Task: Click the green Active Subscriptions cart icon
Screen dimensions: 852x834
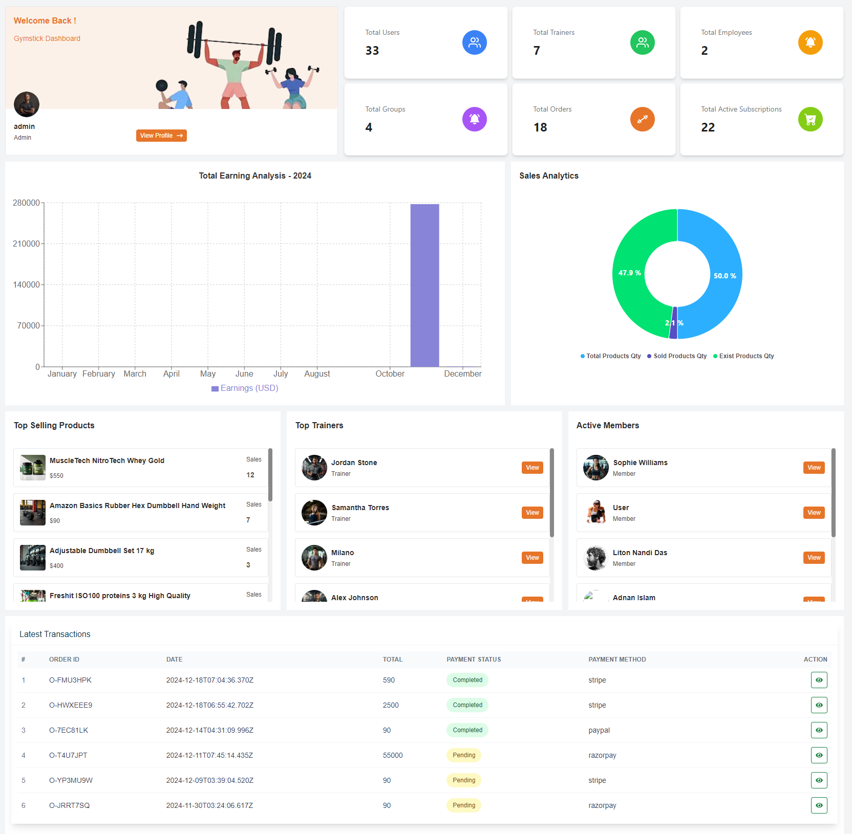Action: (x=810, y=119)
